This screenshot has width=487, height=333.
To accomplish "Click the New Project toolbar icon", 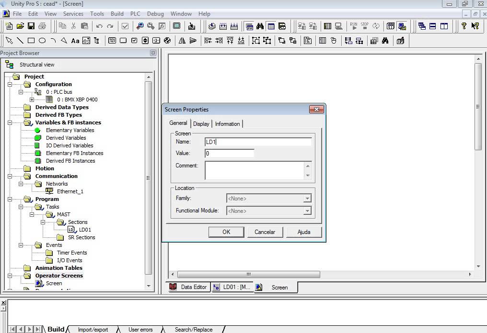I will point(9,26).
